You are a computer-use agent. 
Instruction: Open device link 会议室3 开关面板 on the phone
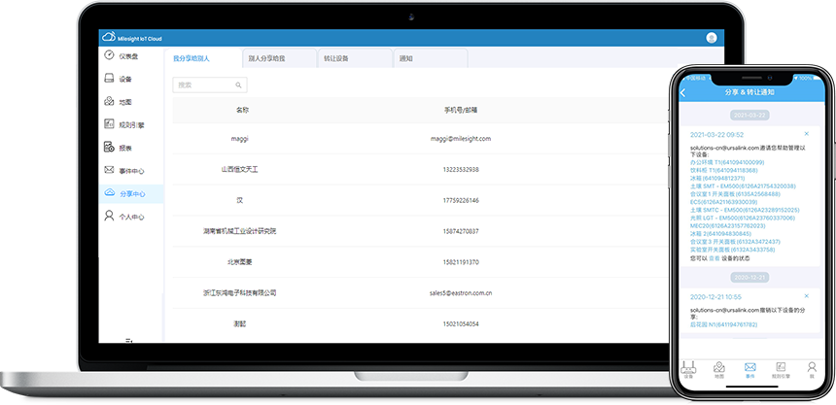[735, 242]
